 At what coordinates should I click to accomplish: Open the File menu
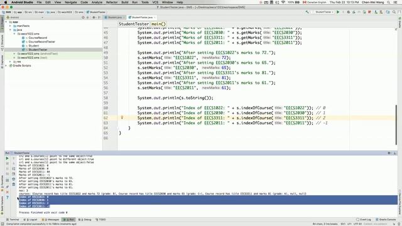pyautogui.click(x=39, y=3)
